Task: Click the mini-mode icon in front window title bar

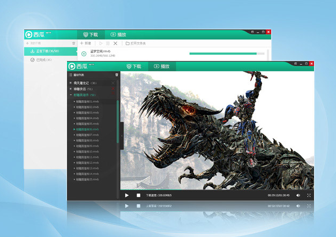Action: [x=295, y=64]
